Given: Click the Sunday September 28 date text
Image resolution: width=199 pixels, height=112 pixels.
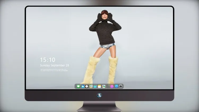Looking at the screenshot, I should coord(55,65).
